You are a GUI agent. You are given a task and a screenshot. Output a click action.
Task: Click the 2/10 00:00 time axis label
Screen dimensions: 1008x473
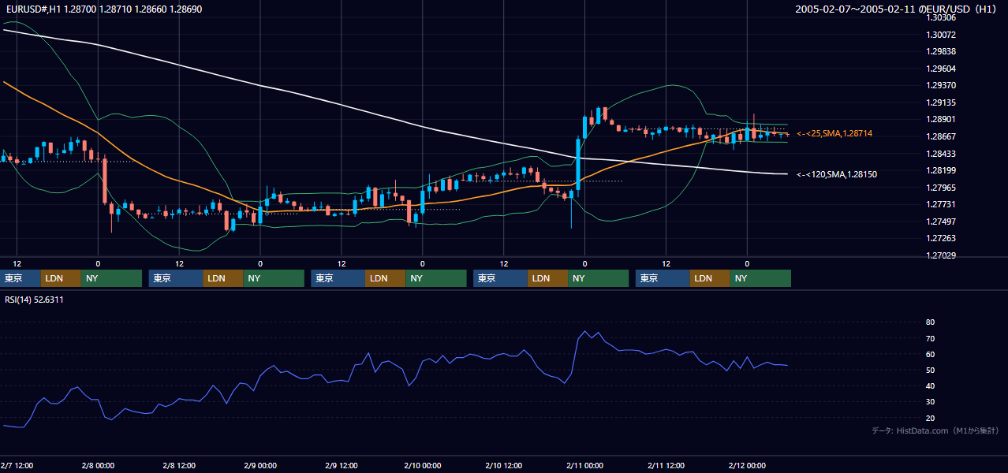point(422,465)
